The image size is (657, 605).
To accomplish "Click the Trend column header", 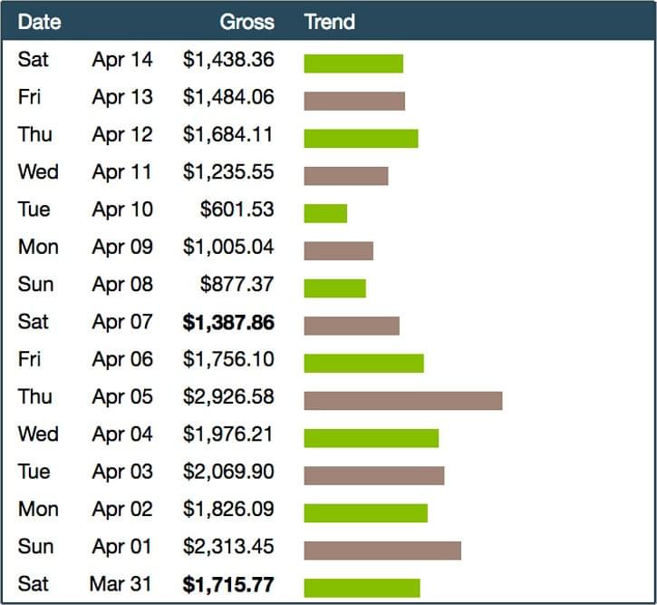I will (329, 22).
